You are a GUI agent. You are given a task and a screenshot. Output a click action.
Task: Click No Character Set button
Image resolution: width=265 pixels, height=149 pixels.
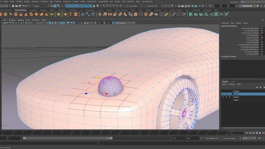click(212, 138)
